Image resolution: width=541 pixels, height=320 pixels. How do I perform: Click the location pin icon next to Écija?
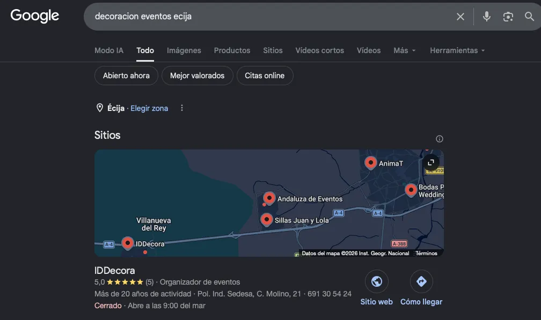(99, 108)
